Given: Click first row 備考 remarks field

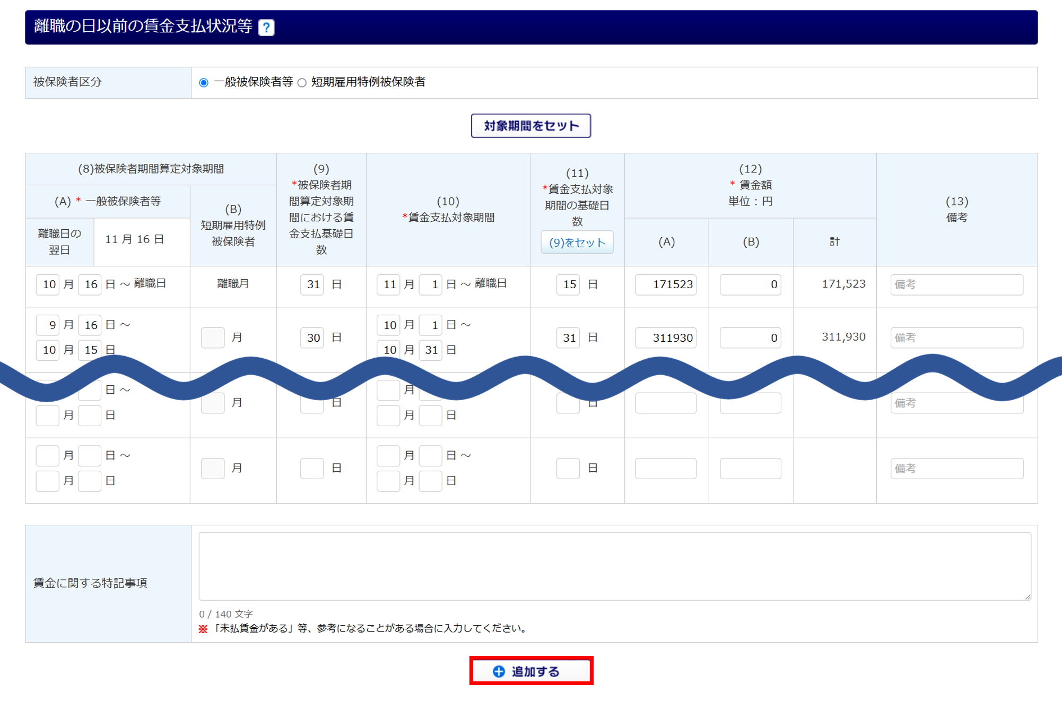Looking at the screenshot, I should (x=956, y=284).
